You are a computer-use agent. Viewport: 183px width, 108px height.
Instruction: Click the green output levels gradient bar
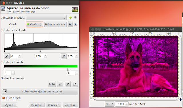(x=41, y=66)
